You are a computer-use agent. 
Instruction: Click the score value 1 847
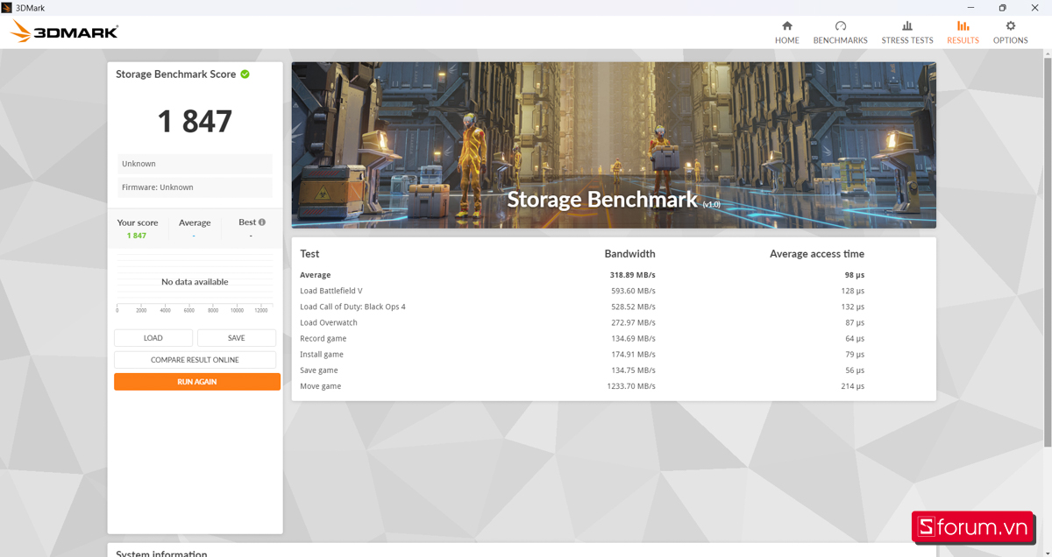pyautogui.click(x=195, y=121)
